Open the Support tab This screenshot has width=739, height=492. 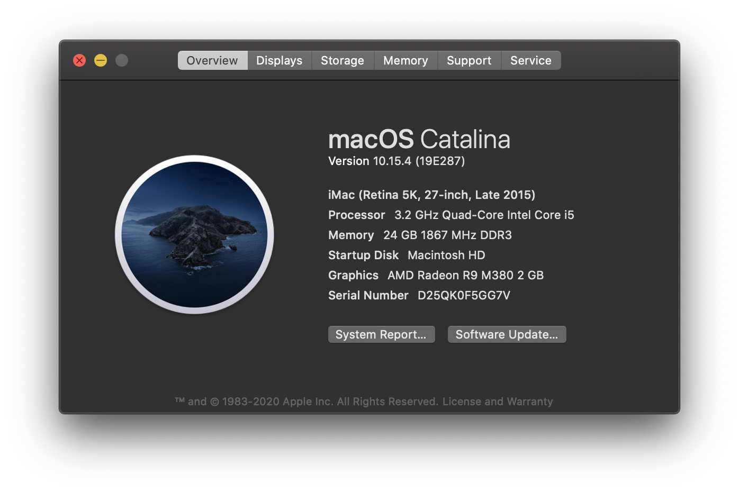pos(469,60)
